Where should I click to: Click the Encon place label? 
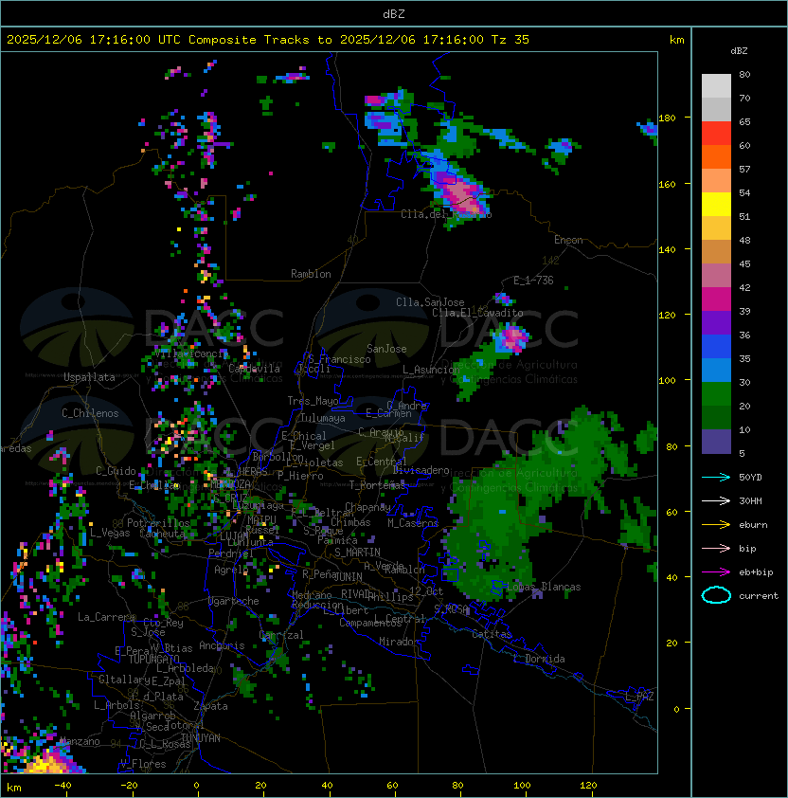point(568,239)
